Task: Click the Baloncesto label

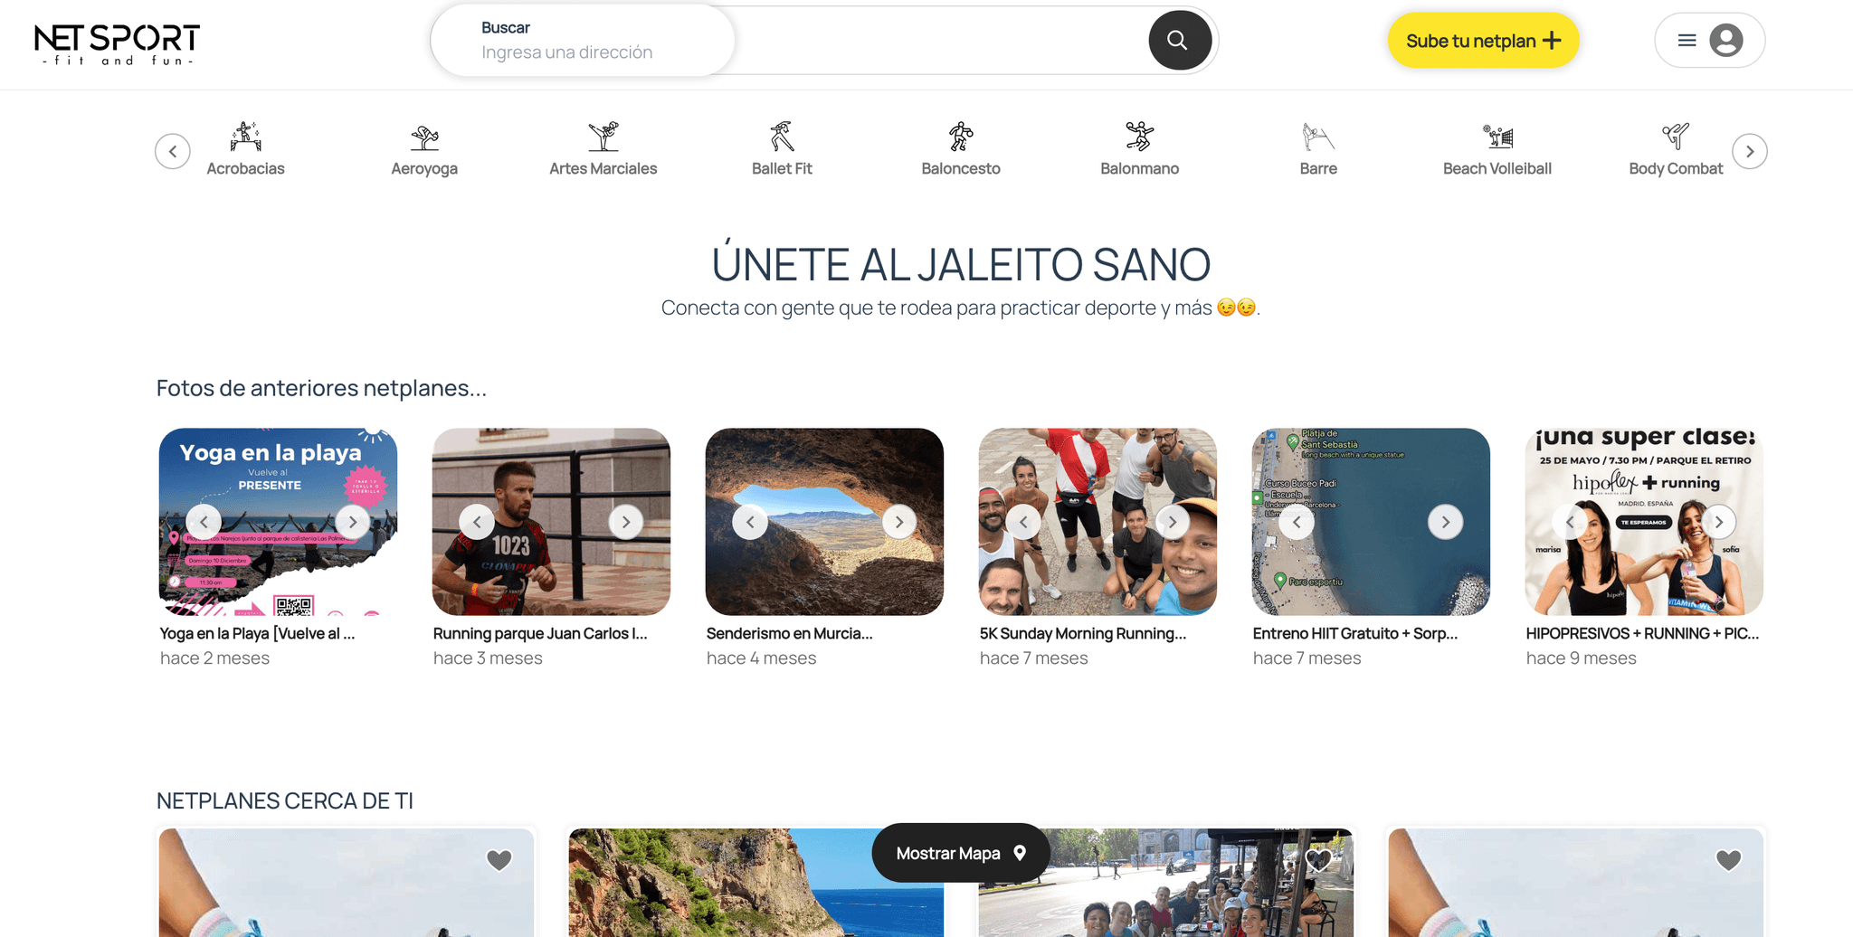Action: (x=961, y=168)
